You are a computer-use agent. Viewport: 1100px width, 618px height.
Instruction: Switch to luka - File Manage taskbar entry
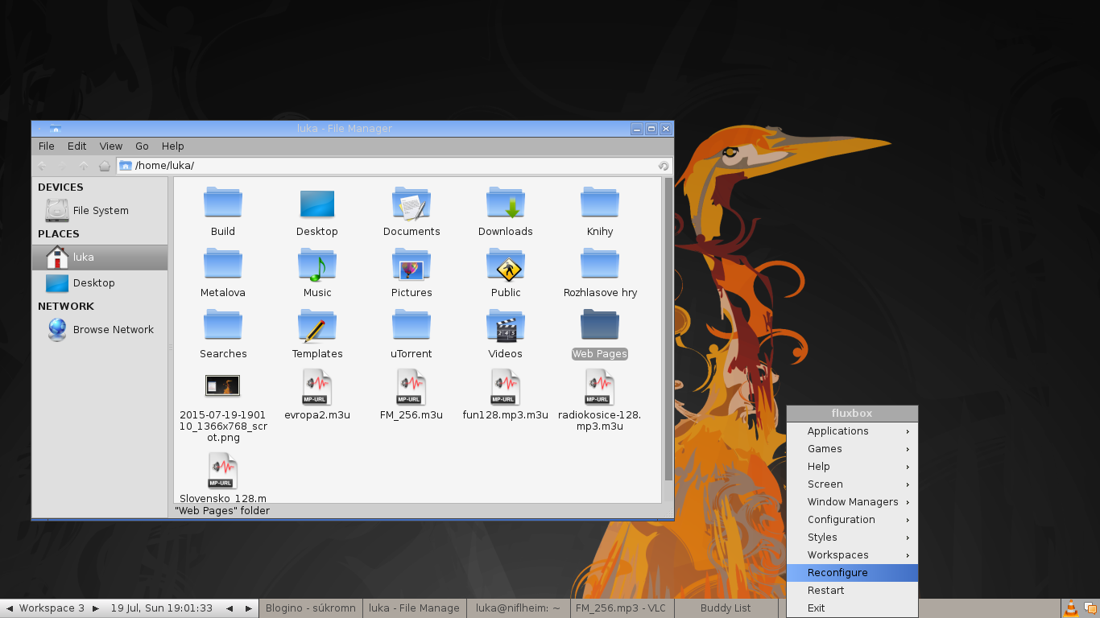coord(414,608)
